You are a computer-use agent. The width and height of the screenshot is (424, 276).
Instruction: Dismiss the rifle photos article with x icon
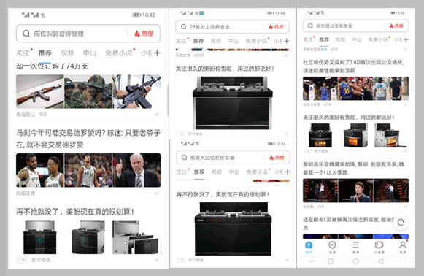156,114
